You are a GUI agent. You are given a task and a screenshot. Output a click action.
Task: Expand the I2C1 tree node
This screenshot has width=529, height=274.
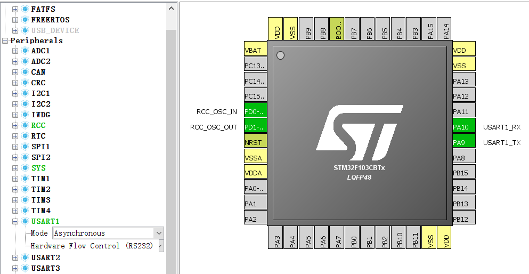[15, 93]
